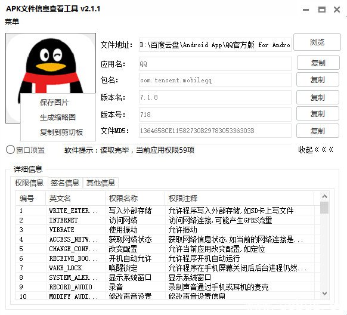
Task: Select the WAKE_LOCK permission row
Action: point(168,268)
